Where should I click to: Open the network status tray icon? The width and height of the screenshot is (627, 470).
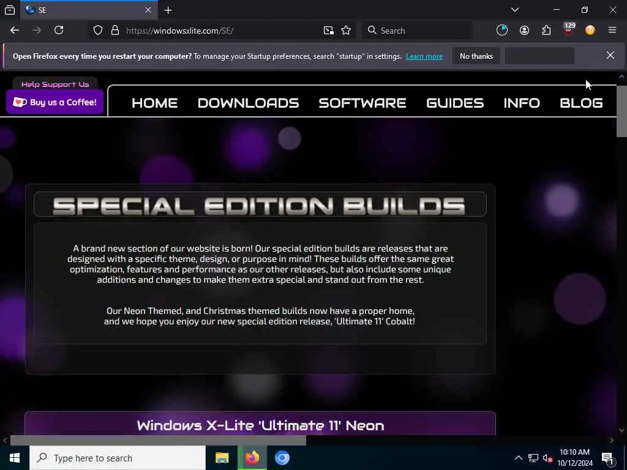tap(533, 458)
